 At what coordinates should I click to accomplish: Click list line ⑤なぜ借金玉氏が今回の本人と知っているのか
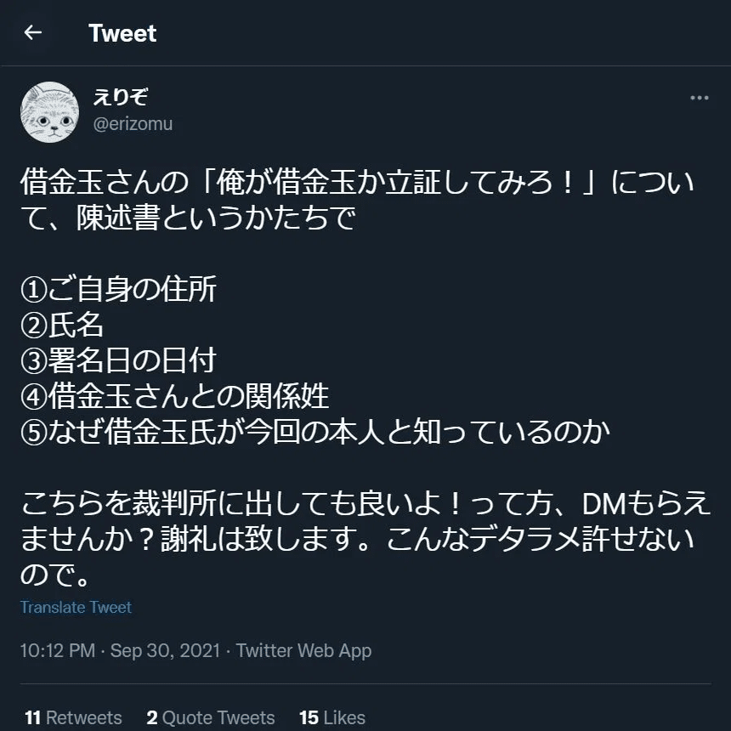pos(315,432)
